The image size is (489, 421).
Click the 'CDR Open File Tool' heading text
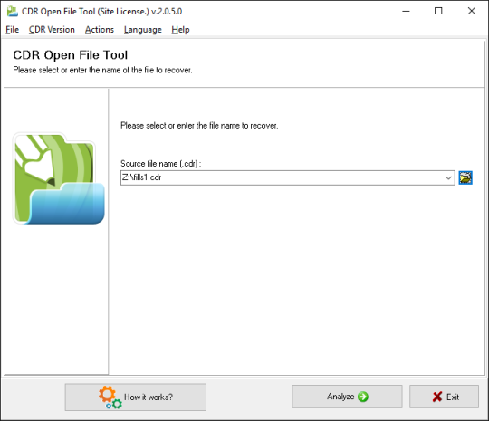(71, 55)
